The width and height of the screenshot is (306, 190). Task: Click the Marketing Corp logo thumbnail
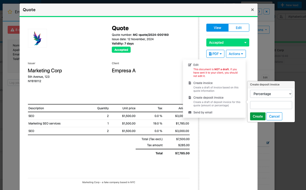[37, 38]
